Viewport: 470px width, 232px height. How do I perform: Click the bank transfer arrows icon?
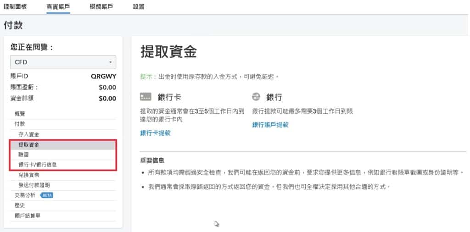(x=256, y=97)
